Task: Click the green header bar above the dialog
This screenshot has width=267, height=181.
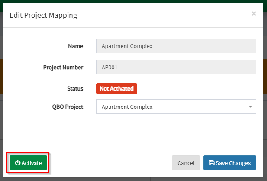Action: click(130, 1)
